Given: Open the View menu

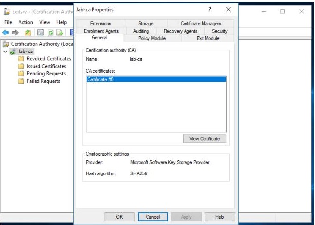Looking at the screenshot, I should (x=45, y=22).
